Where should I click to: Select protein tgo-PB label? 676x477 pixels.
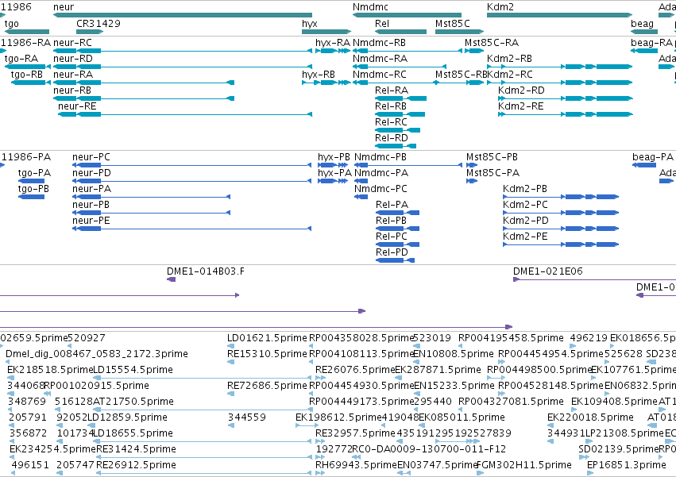[x=33, y=190]
